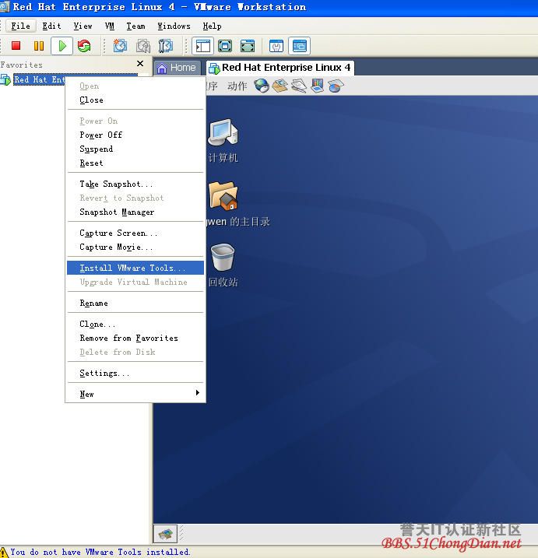Toggle the sidebar view toolbar icon
Screen dimensions: 538x558
[x=202, y=46]
